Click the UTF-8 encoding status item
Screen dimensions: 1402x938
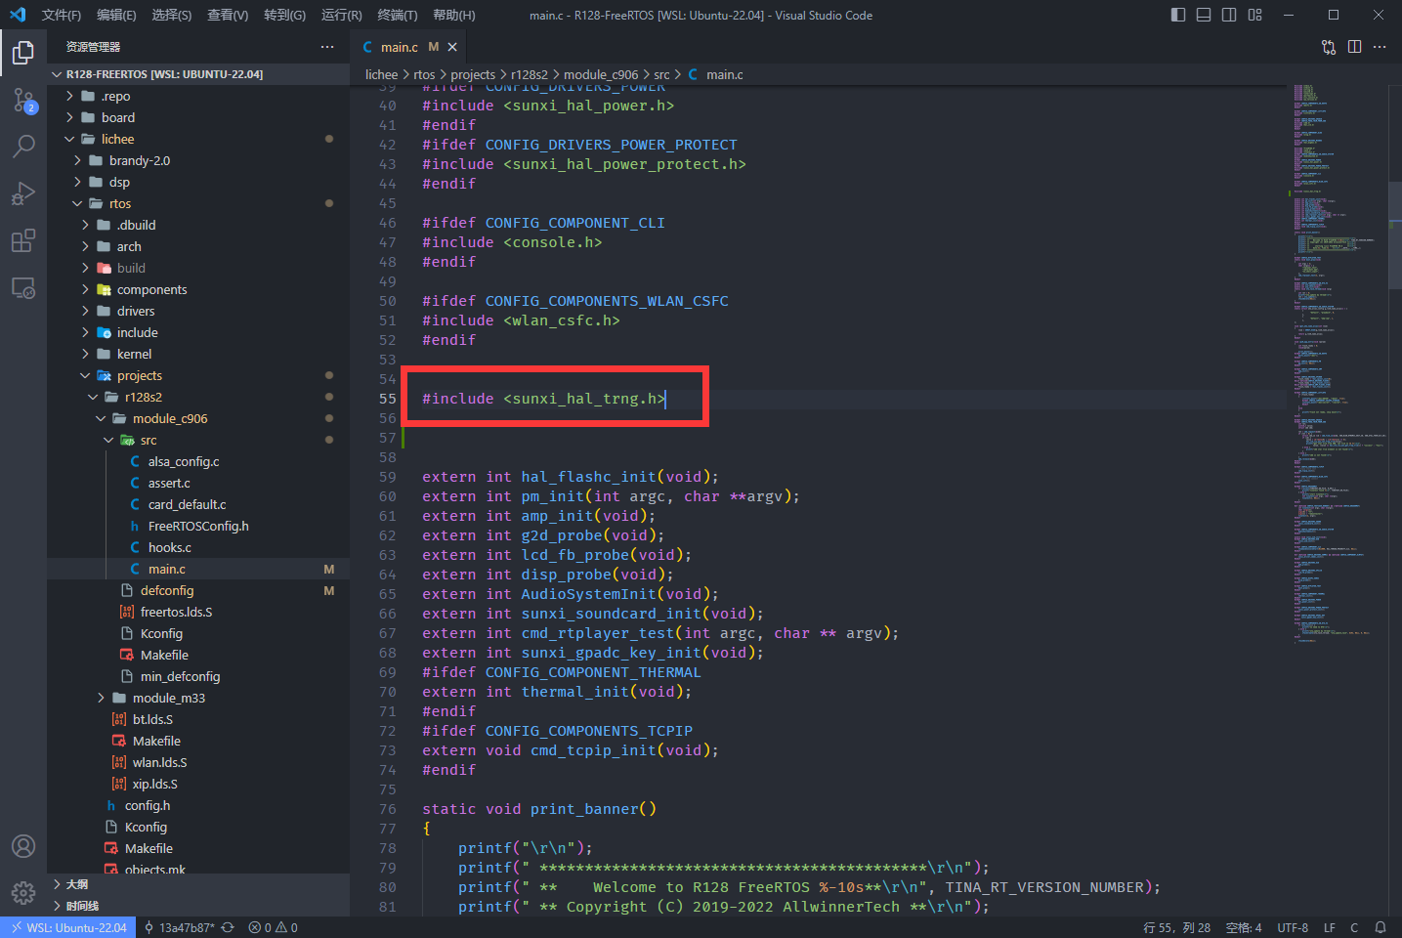click(1293, 927)
